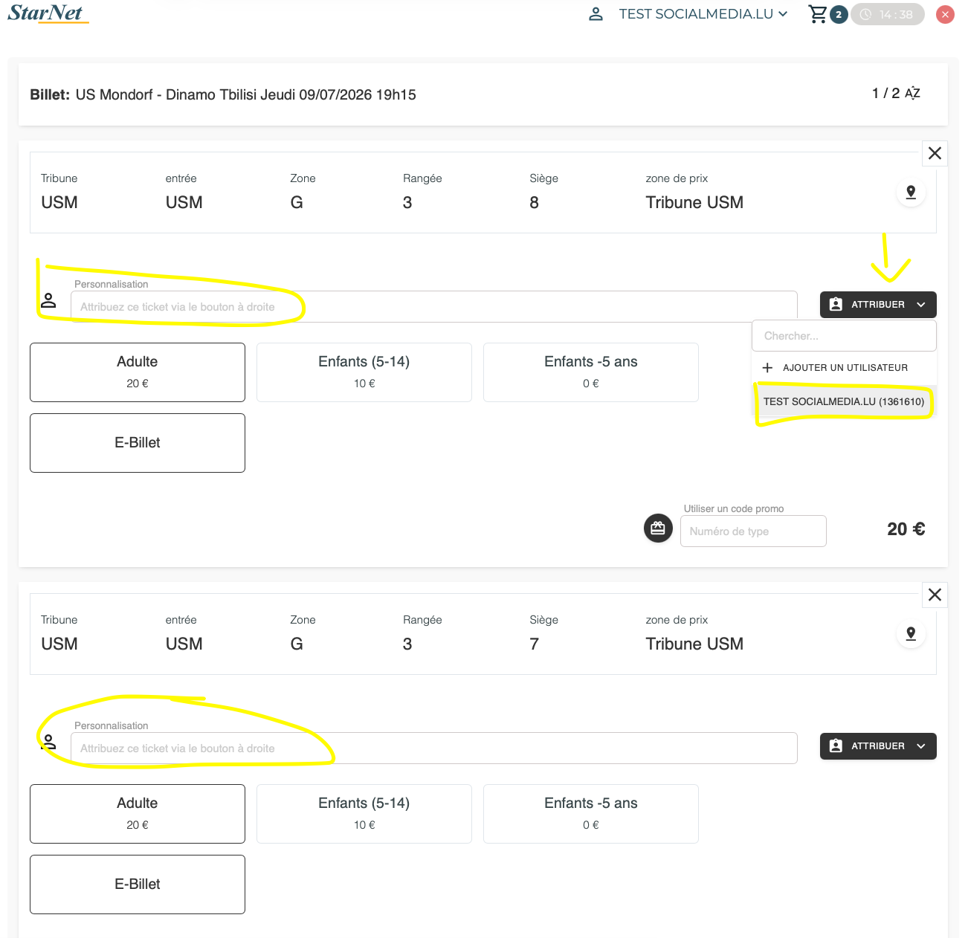Click the promo code Numéro de type field
Image resolution: width=968 pixels, height=938 pixels.
[753, 531]
